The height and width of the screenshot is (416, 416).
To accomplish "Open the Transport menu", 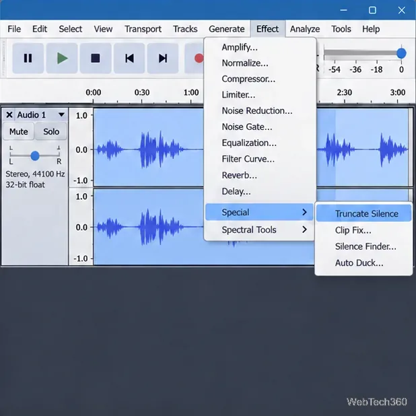I will 143,29.
